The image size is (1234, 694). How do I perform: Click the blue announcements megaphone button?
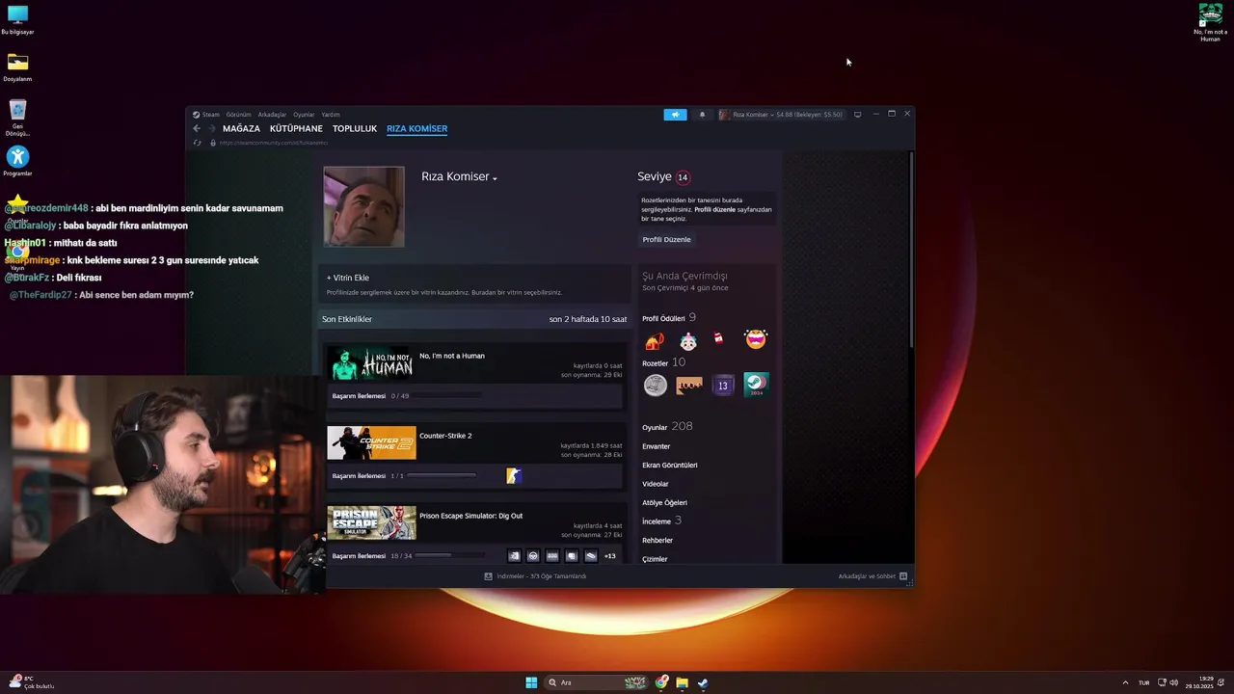pyautogui.click(x=675, y=115)
